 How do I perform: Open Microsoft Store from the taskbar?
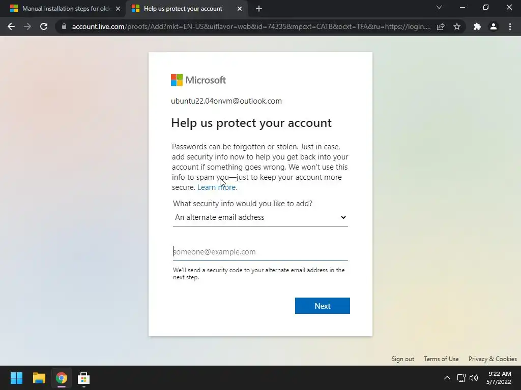point(84,378)
